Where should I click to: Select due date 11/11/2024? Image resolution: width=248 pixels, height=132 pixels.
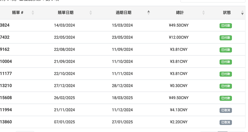click(x=122, y=74)
